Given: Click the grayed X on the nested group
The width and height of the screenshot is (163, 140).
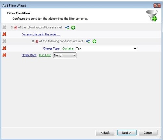Looking at the screenshot, I should [4, 41].
